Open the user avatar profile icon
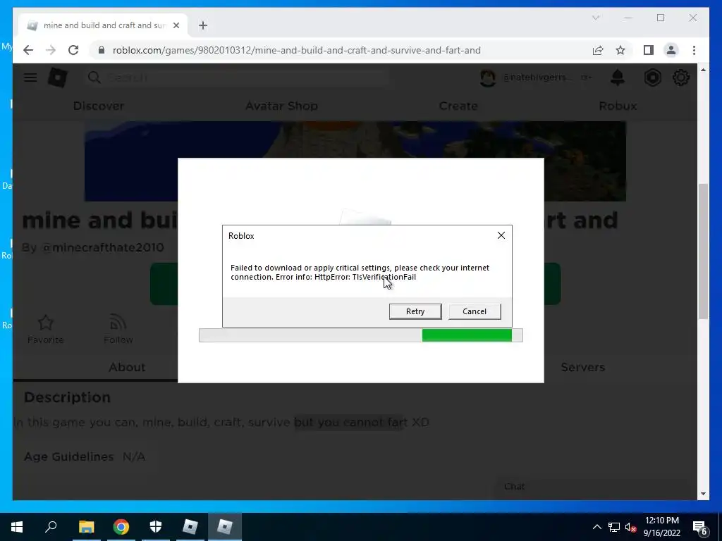The image size is (722, 541). coord(487,77)
